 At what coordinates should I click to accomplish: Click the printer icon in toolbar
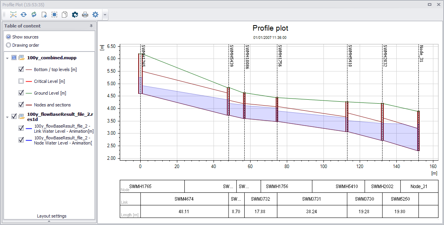pos(85,15)
